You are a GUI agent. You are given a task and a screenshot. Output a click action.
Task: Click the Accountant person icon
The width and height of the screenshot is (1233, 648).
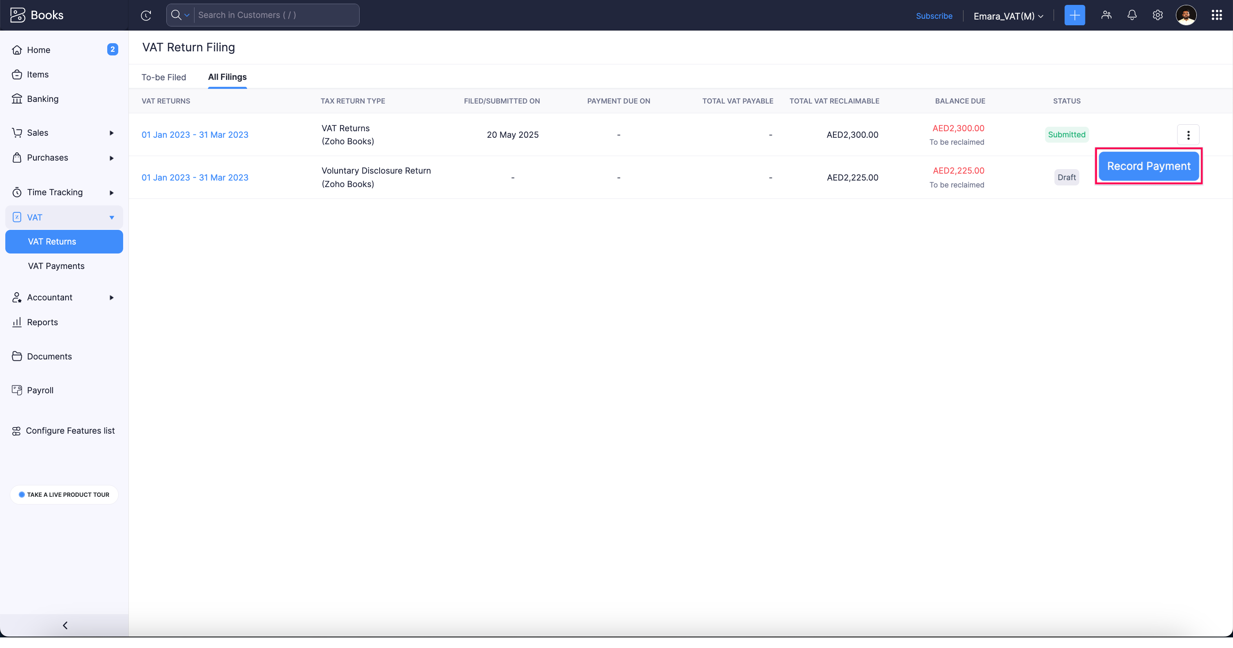[17, 297]
